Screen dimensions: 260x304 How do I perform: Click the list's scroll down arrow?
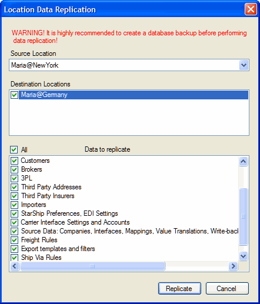244,256
